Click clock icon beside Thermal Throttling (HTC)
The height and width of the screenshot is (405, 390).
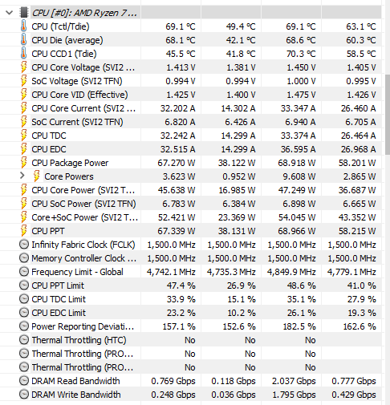click(x=24, y=340)
